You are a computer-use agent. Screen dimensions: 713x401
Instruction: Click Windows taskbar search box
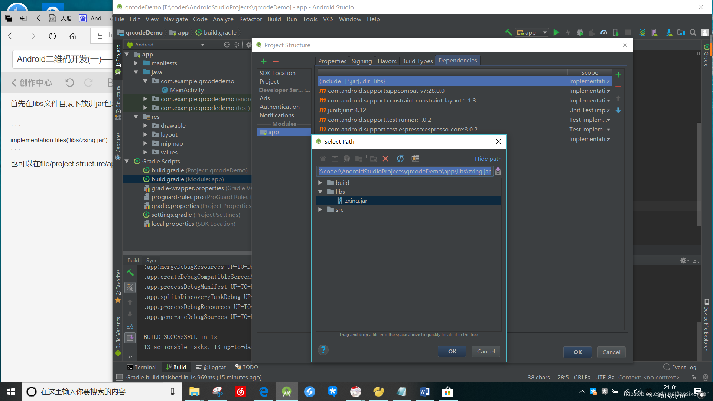(x=102, y=392)
